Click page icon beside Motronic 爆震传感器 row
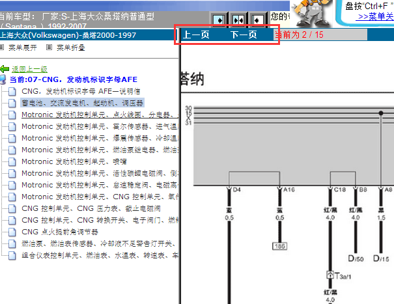 pos(12,138)
